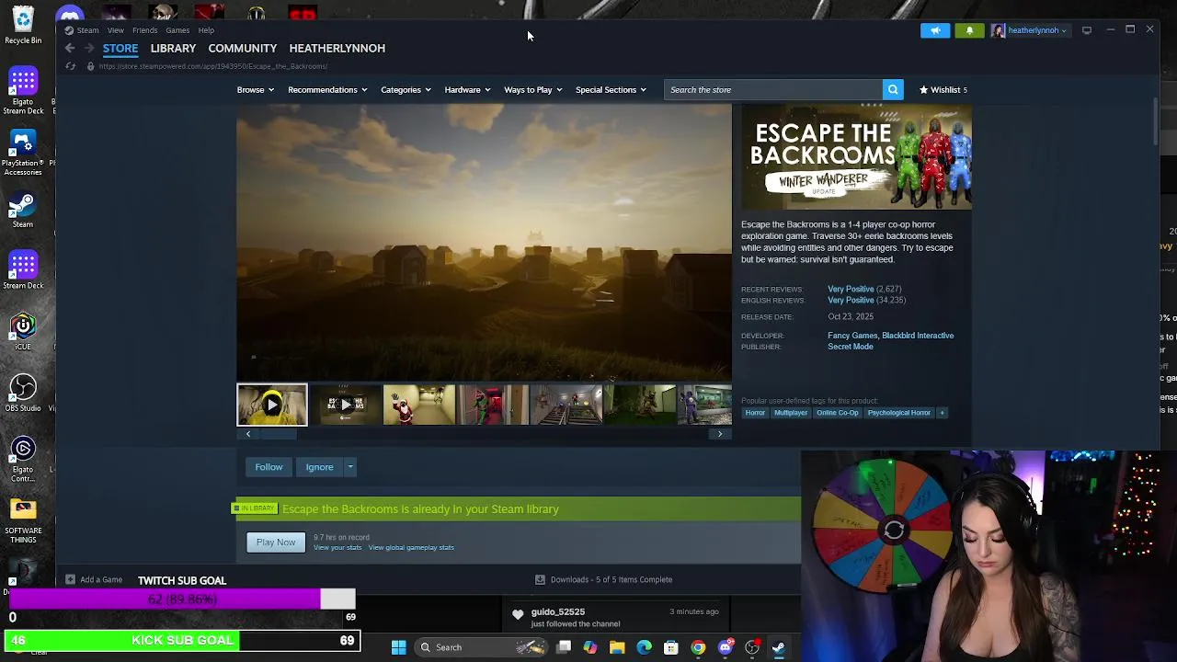
Task: Open the Blackbird Interactive developer link
Action: pyautogui.click(x=918, y=336)
